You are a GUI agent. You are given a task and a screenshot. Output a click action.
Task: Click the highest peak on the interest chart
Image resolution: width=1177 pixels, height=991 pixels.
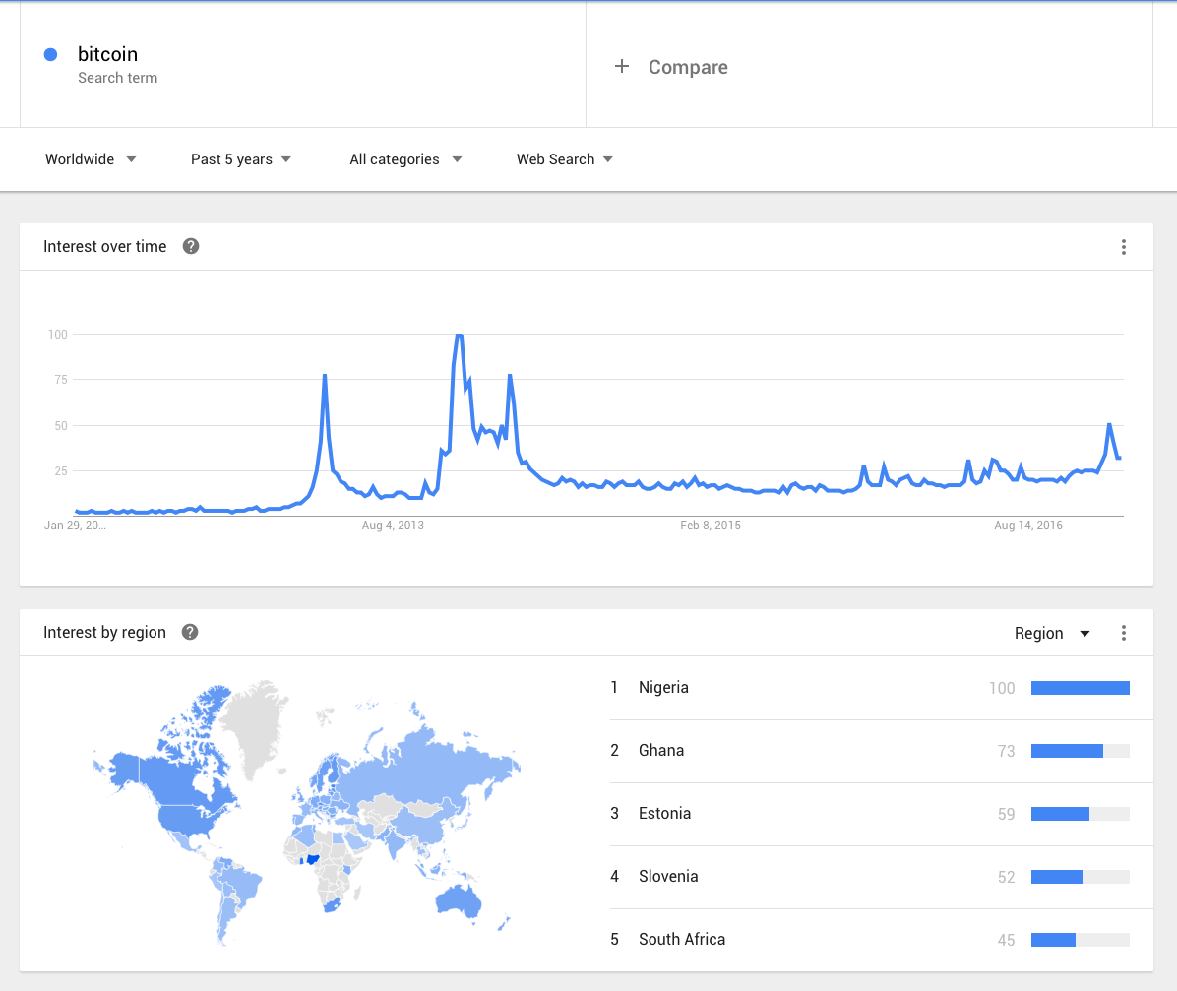tap(458, 337)
